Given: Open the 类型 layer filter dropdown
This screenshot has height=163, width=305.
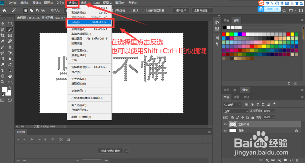Looking at the screenshot, I should pyautogui.click(x=232, y=105).
